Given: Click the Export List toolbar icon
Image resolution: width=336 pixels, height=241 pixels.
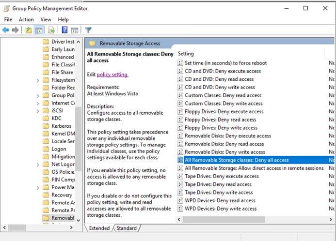Looking at the screenshot, I should click(x=51, y=30).
